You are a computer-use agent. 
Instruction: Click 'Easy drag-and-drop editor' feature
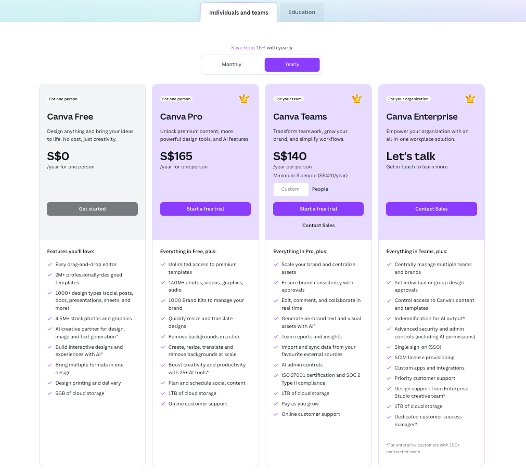(x=86, y=265)
